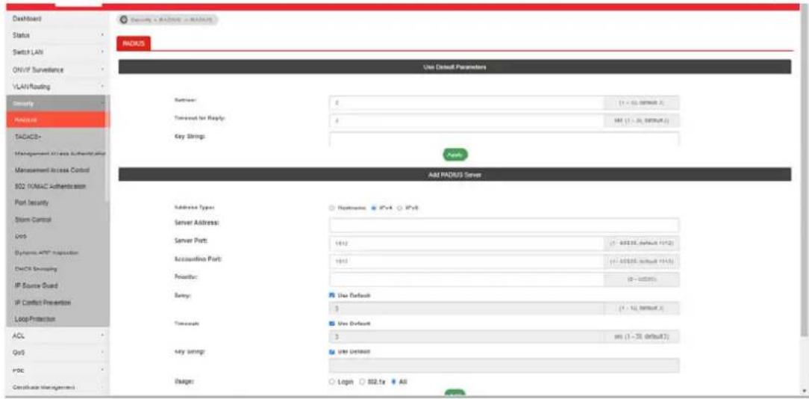
Task: Open the Dashboard sidebar item
Action: point(57,19)
